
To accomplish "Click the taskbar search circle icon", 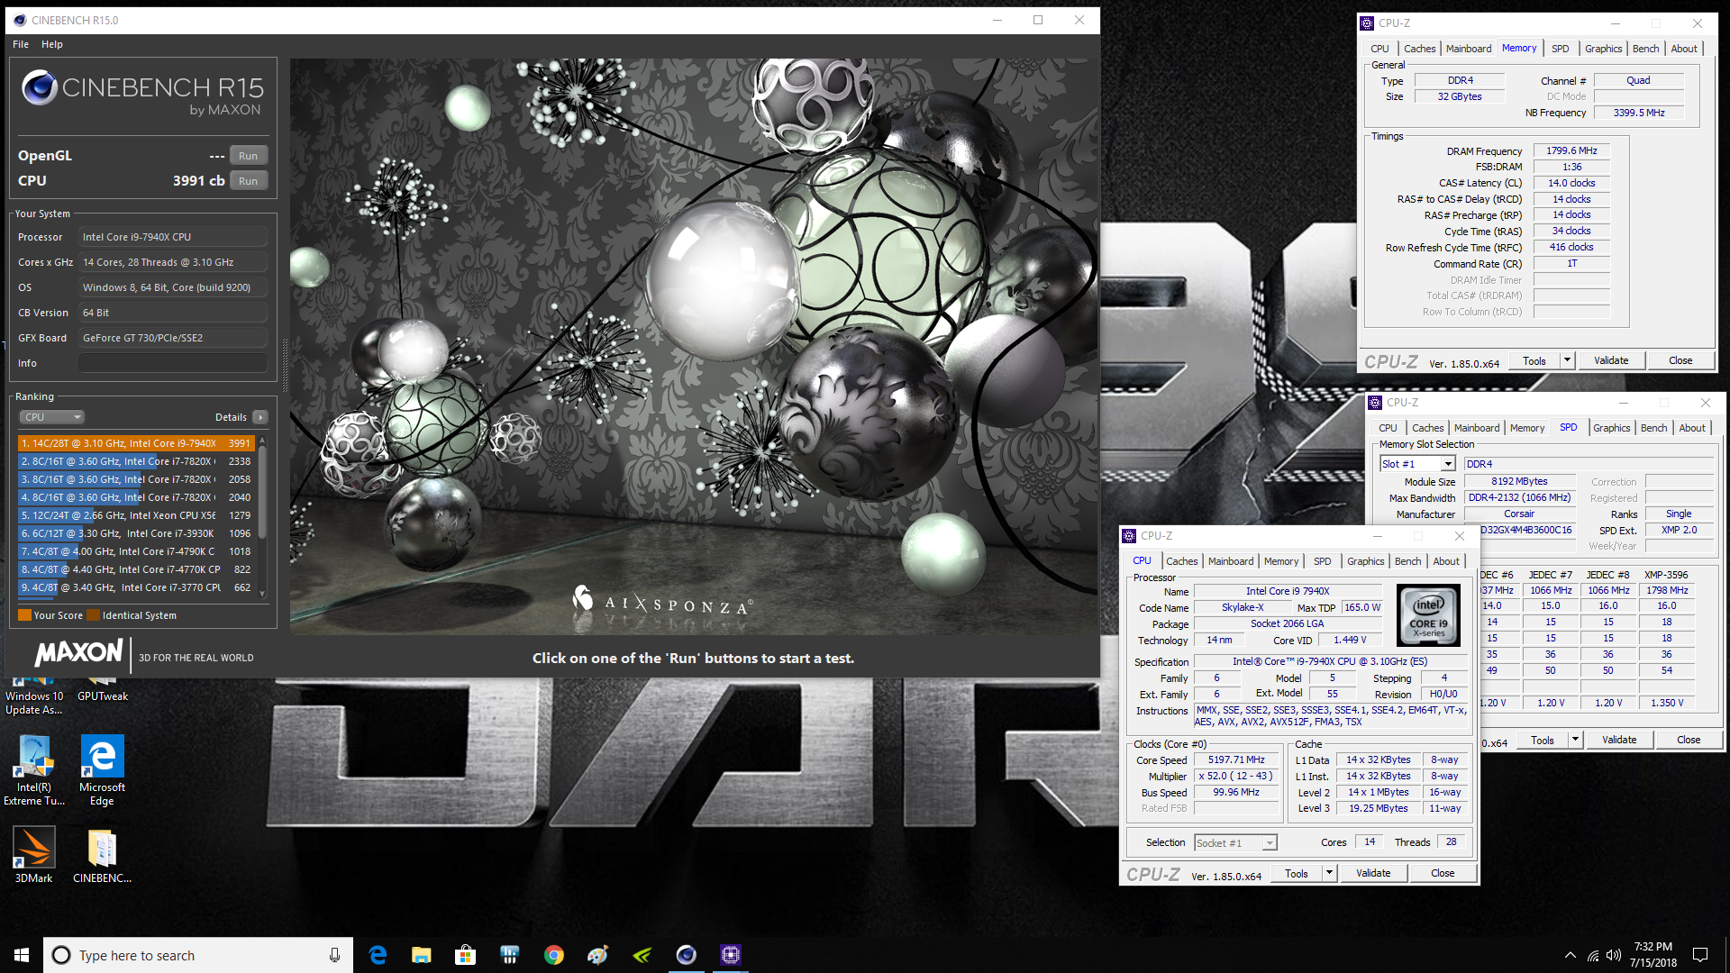I will 61,955.
